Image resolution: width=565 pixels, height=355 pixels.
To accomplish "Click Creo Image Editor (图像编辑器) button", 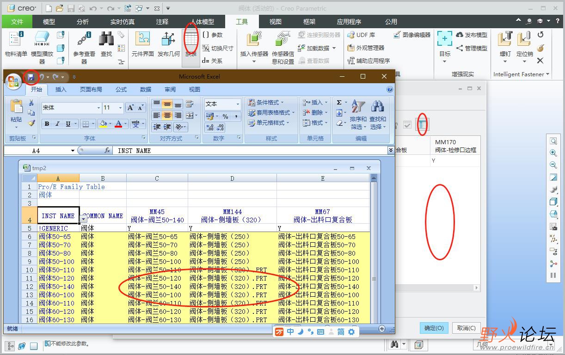I will [412, 35].
